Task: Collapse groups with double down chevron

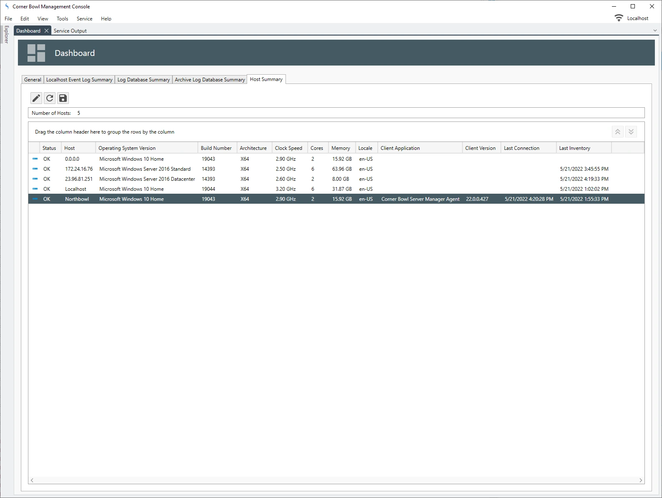Action: click(x=631, y=132)
